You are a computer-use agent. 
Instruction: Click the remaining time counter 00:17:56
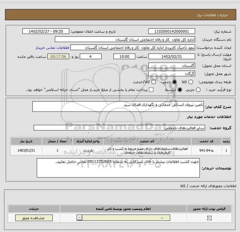pyautogui.click(x=58, y=57)
